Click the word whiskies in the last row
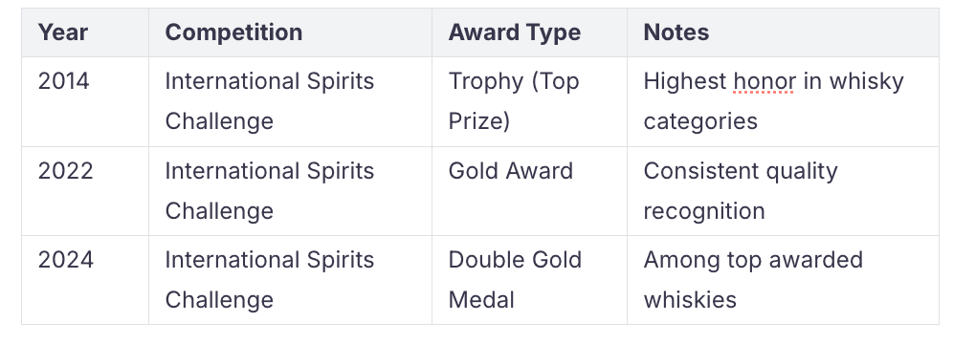The width and height of the screenshot is (953, 344). click(x=690, y=300)
